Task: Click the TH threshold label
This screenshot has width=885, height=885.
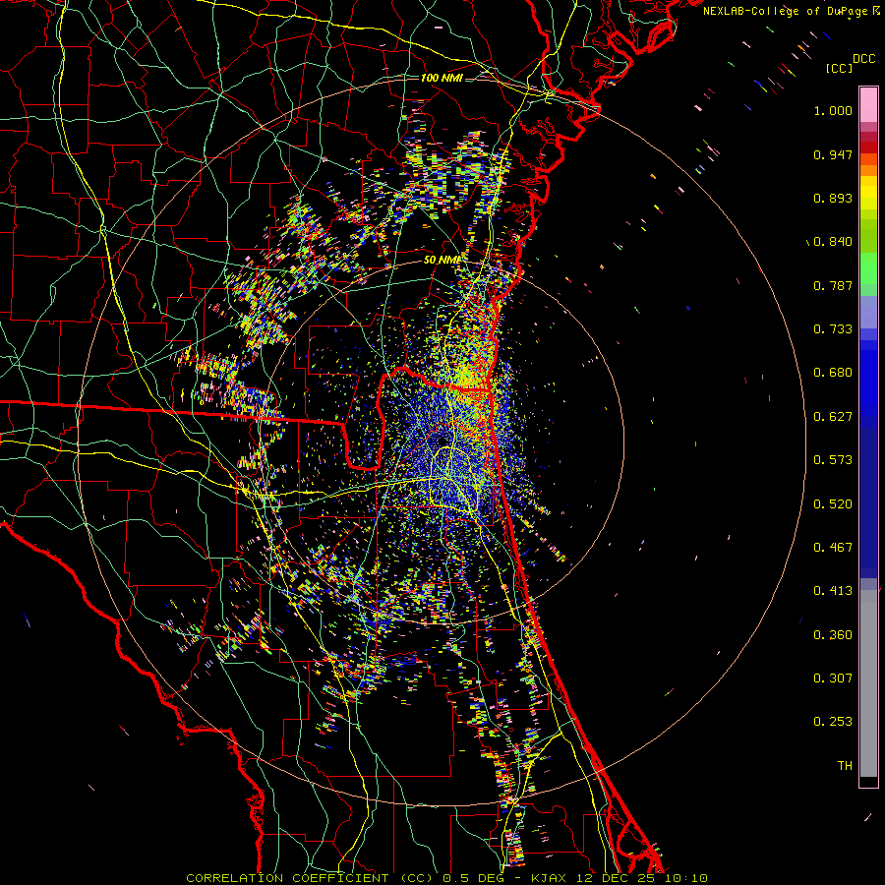Action: coord(845,766)
